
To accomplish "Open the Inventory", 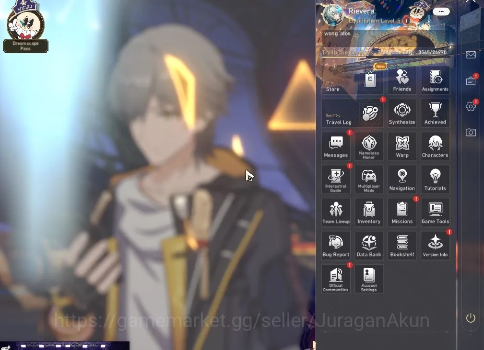I will [369, 213].
